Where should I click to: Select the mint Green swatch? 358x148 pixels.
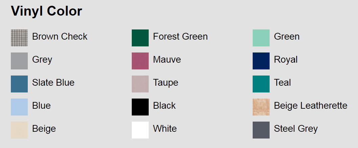[261, 38]
